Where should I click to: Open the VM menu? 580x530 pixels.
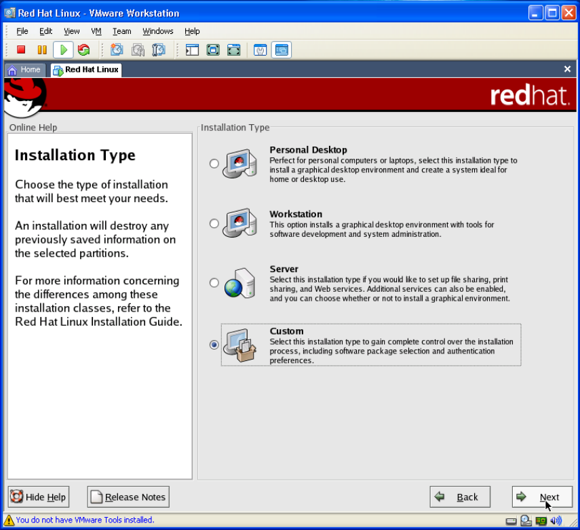pyautogui.click(x=96, y=31)
